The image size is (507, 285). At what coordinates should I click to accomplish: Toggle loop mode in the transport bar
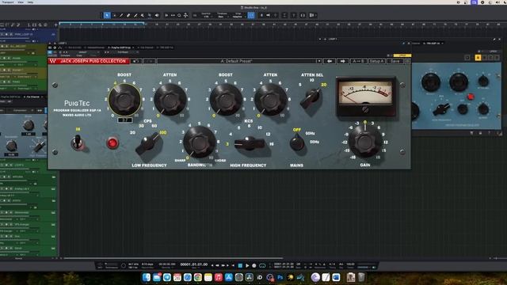[x=262, y=266]
